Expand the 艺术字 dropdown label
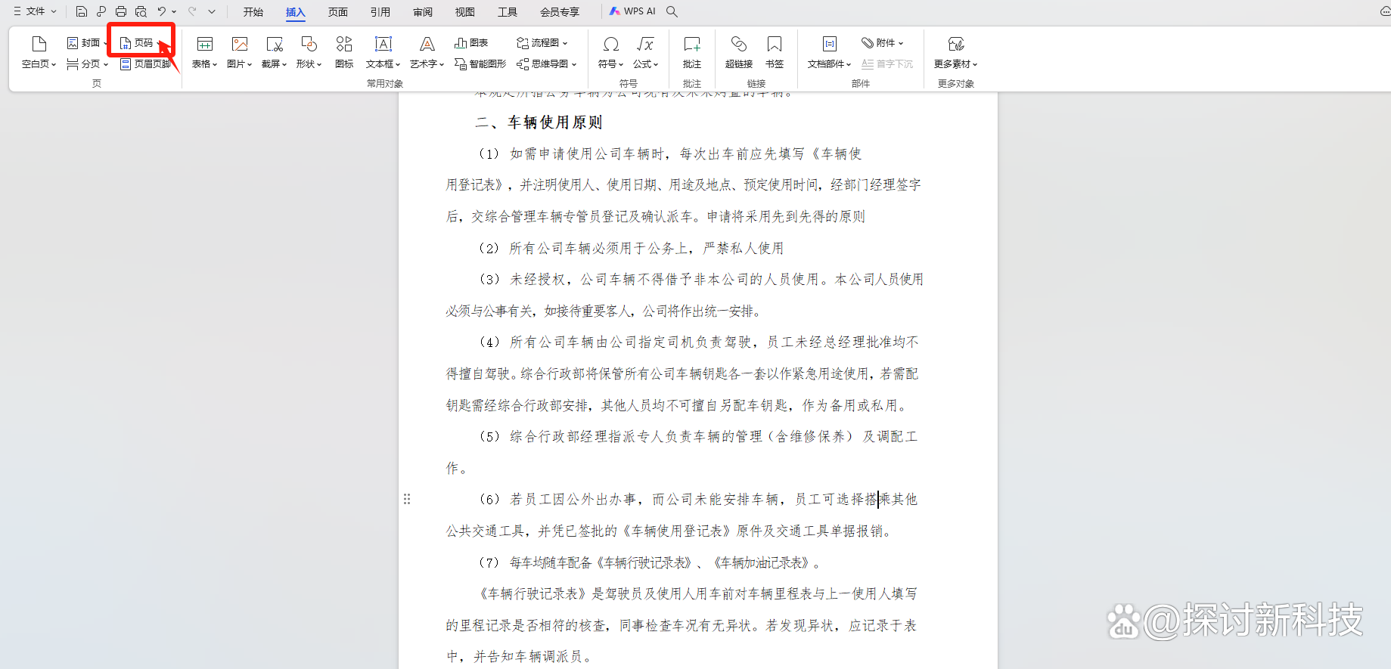This screenshot has width=1391, height=669. click(427, 64)
